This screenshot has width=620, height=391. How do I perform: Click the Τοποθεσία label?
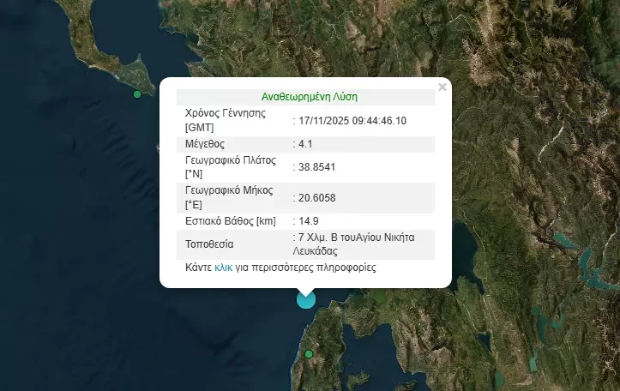(209, 244)
